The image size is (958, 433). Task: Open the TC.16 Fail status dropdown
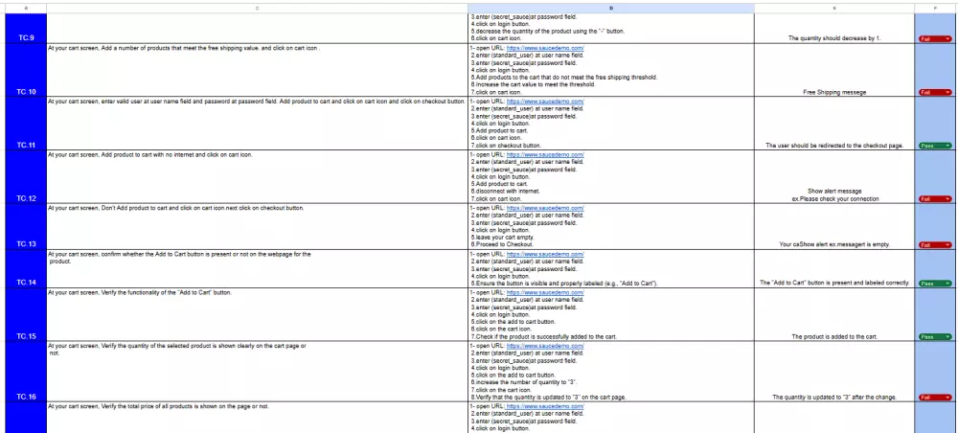(935, 397)
